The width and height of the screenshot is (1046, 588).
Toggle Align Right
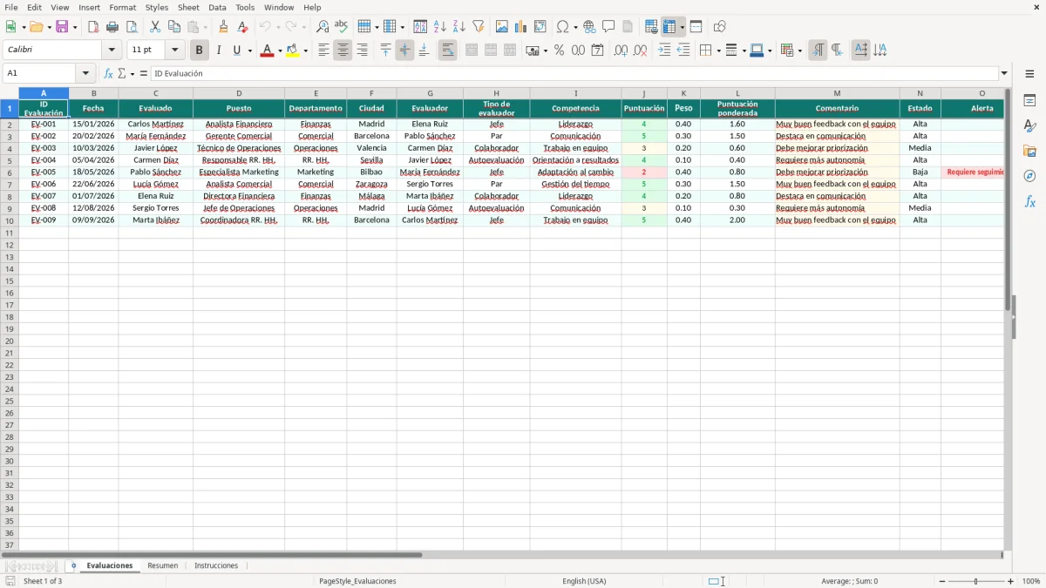[362, 51]
